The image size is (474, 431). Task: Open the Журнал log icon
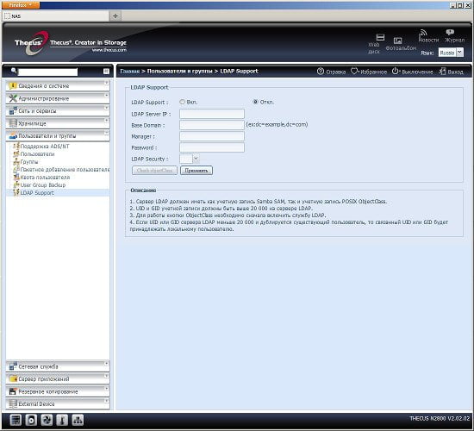(450, 32)
